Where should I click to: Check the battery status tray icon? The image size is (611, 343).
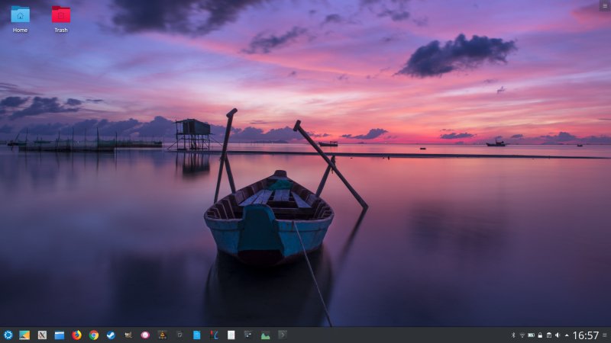click(x=531, y=335)
